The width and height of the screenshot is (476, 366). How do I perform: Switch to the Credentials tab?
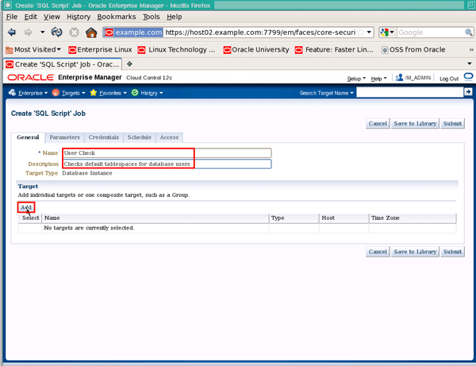click(x=104, y=137)
